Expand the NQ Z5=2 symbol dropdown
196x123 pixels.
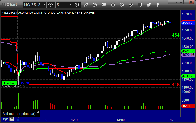point(44,5)
